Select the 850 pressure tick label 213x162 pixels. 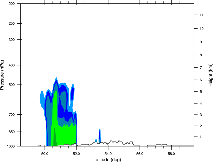pyautogui.click(x=12, y=132)
